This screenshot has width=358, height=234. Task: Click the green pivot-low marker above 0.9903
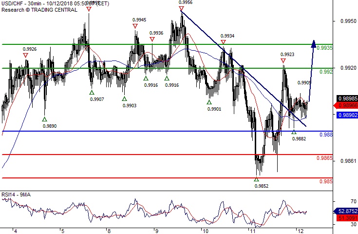coord(124,98)
